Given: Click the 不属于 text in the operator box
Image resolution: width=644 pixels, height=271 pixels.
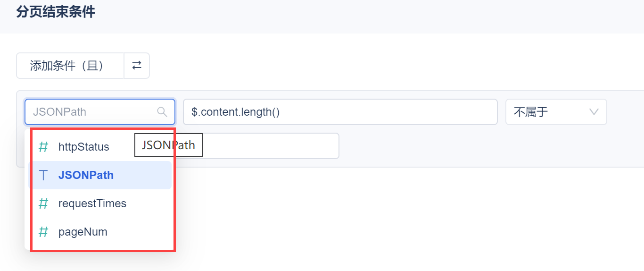Looking at the screenshot, I should tap(530, 112).
